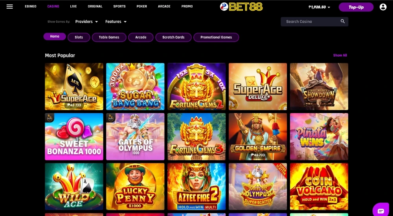The height and width of the screenshot is (216, 393).
Task: Click the user account profile icon
Action: 383,7
